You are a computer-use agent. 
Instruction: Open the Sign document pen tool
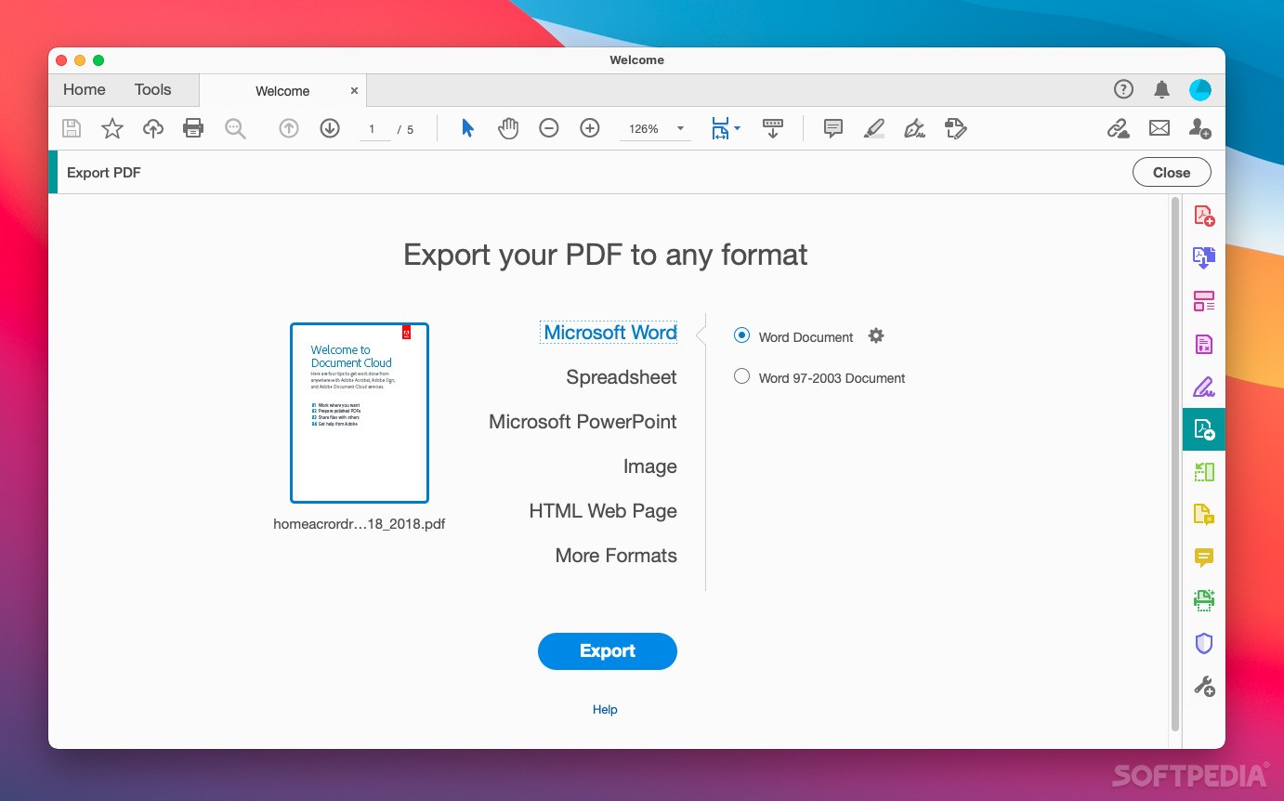915,128
